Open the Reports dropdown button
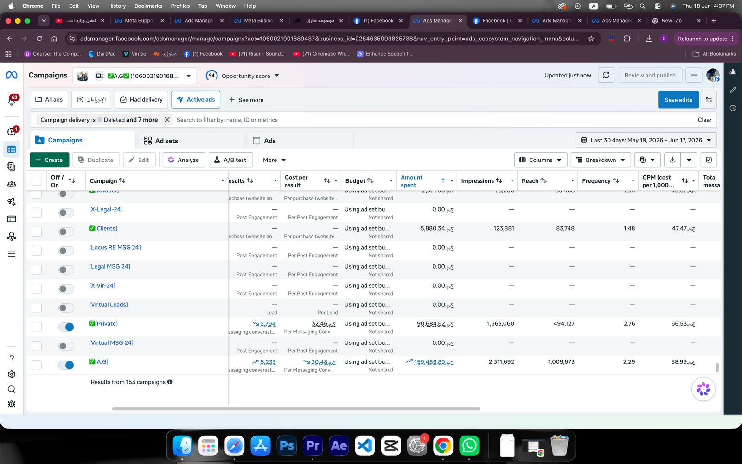Viewport: 742px width, 464px height. coord(647,160)
